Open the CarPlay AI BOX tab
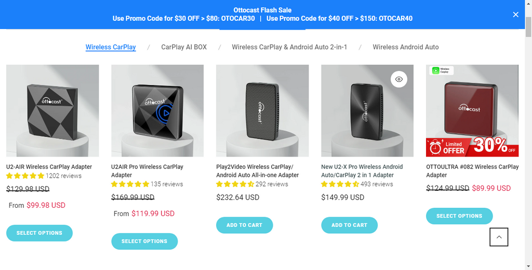Viewport: 532px width, 270px height. (x=184, y=47)
